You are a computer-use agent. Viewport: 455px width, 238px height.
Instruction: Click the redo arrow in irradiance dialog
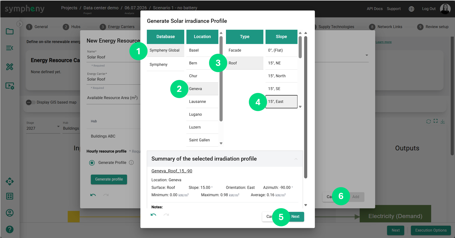(166, 215)
